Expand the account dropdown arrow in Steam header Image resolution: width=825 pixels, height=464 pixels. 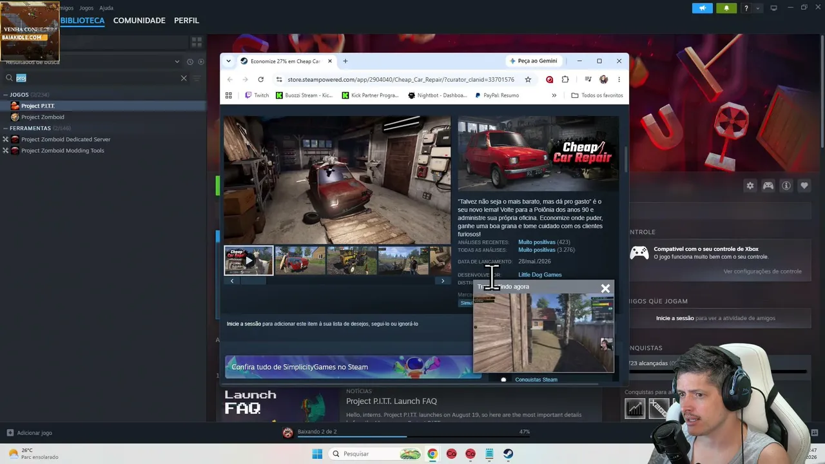pos(758,8)
